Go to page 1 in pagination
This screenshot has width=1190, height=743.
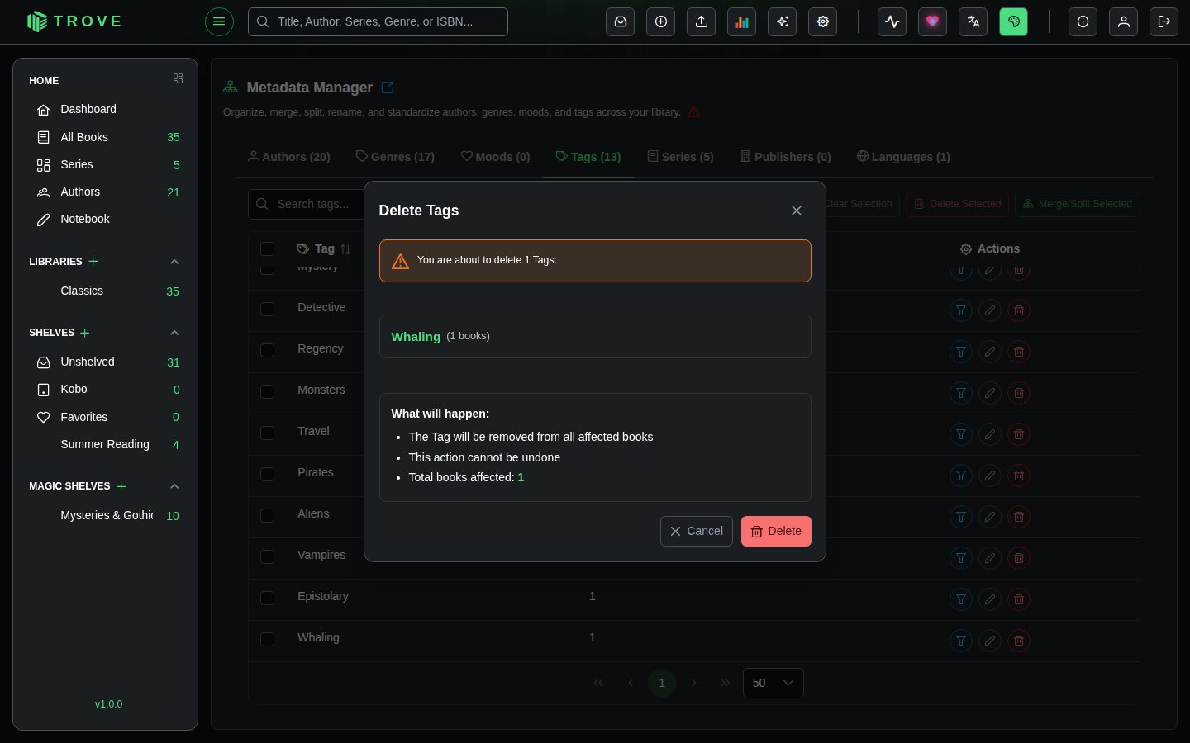coord(662,683)
